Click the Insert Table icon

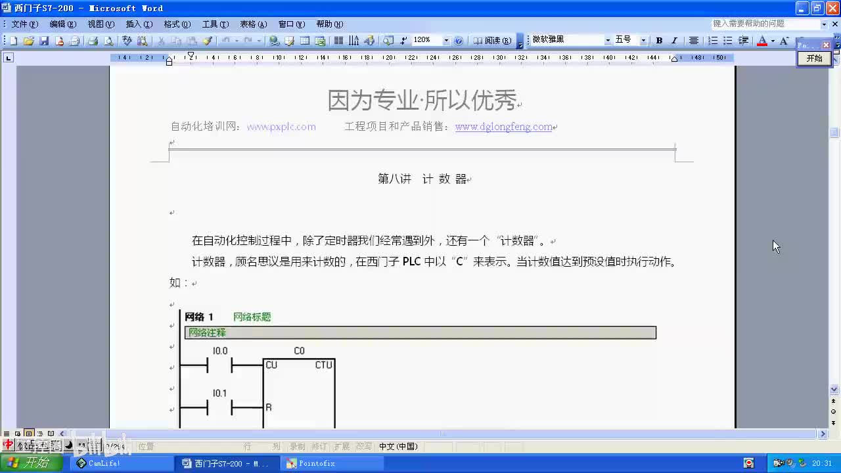click(305, 41)
